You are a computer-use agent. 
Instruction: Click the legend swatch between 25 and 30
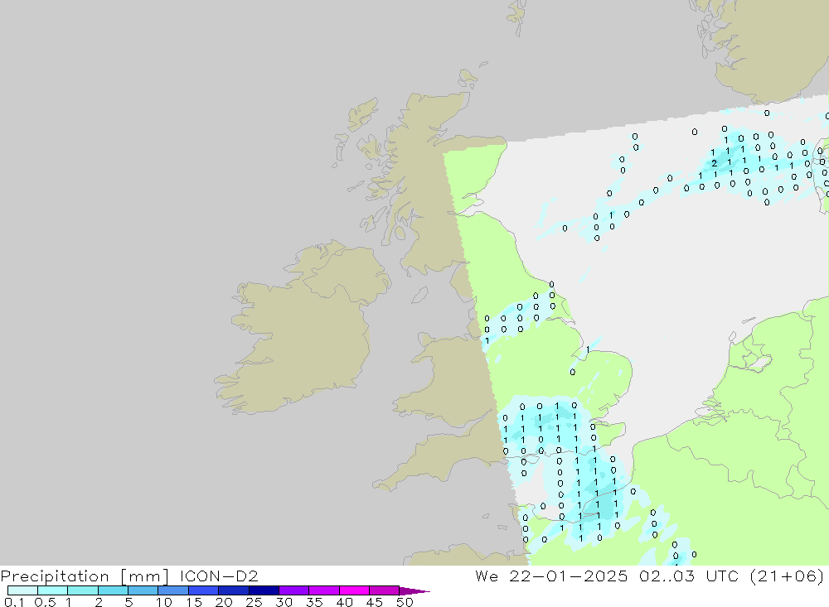[264, 590]
